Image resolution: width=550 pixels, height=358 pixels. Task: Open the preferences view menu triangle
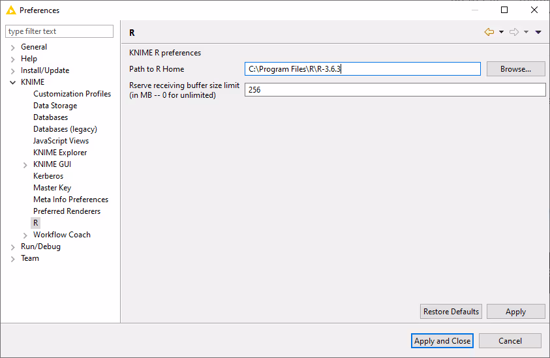(x=538, y=32)
